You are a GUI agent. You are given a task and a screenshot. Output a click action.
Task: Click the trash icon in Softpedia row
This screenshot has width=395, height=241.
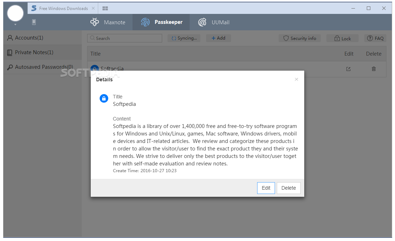[x=374, y=69]
